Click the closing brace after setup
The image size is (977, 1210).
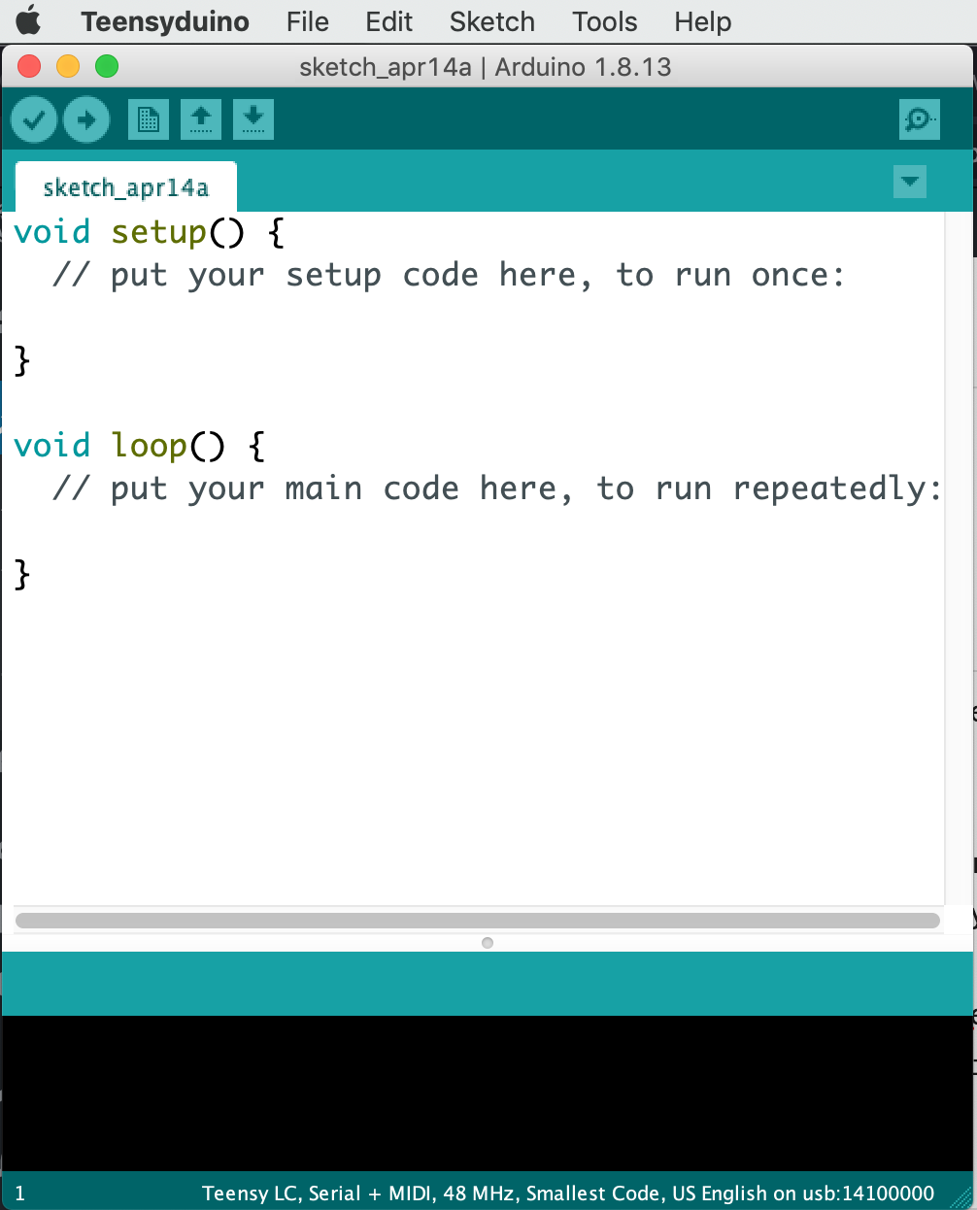pyautogui.click(x=22, y=361)
